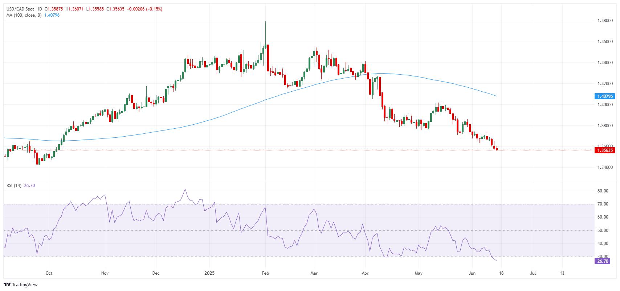The image size is (620, 291).
Task: Click the Apr date axis label
Action: click(x=365, y=273)
